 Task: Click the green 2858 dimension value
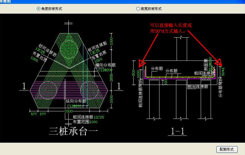click(111, 78)
